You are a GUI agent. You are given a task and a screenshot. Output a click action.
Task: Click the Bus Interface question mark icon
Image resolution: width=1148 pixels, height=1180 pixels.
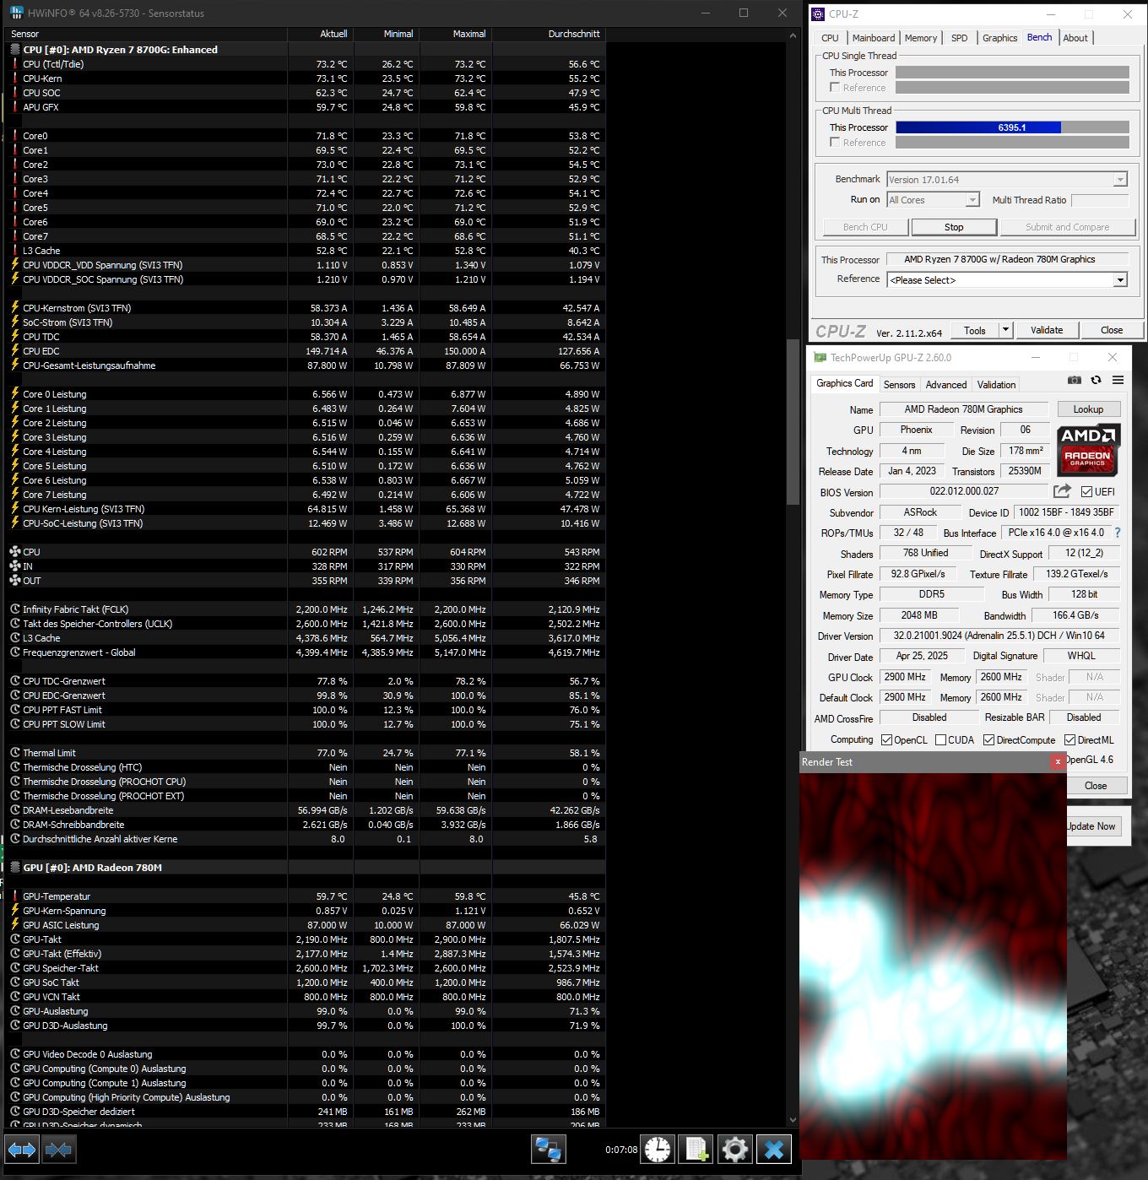tap(1118, 533)
